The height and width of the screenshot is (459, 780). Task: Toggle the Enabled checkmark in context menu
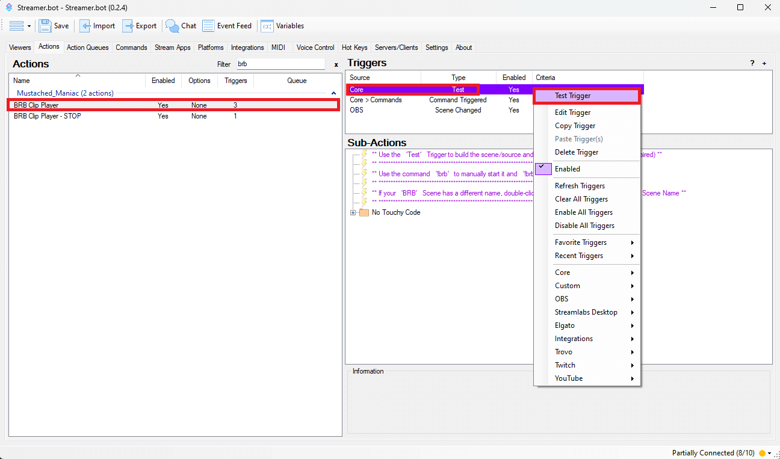(x=543, y=169)
